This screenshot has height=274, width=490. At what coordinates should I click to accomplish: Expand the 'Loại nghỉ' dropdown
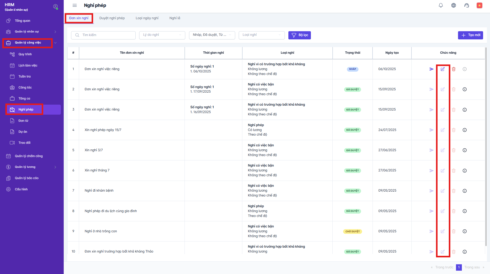point(261,35)
